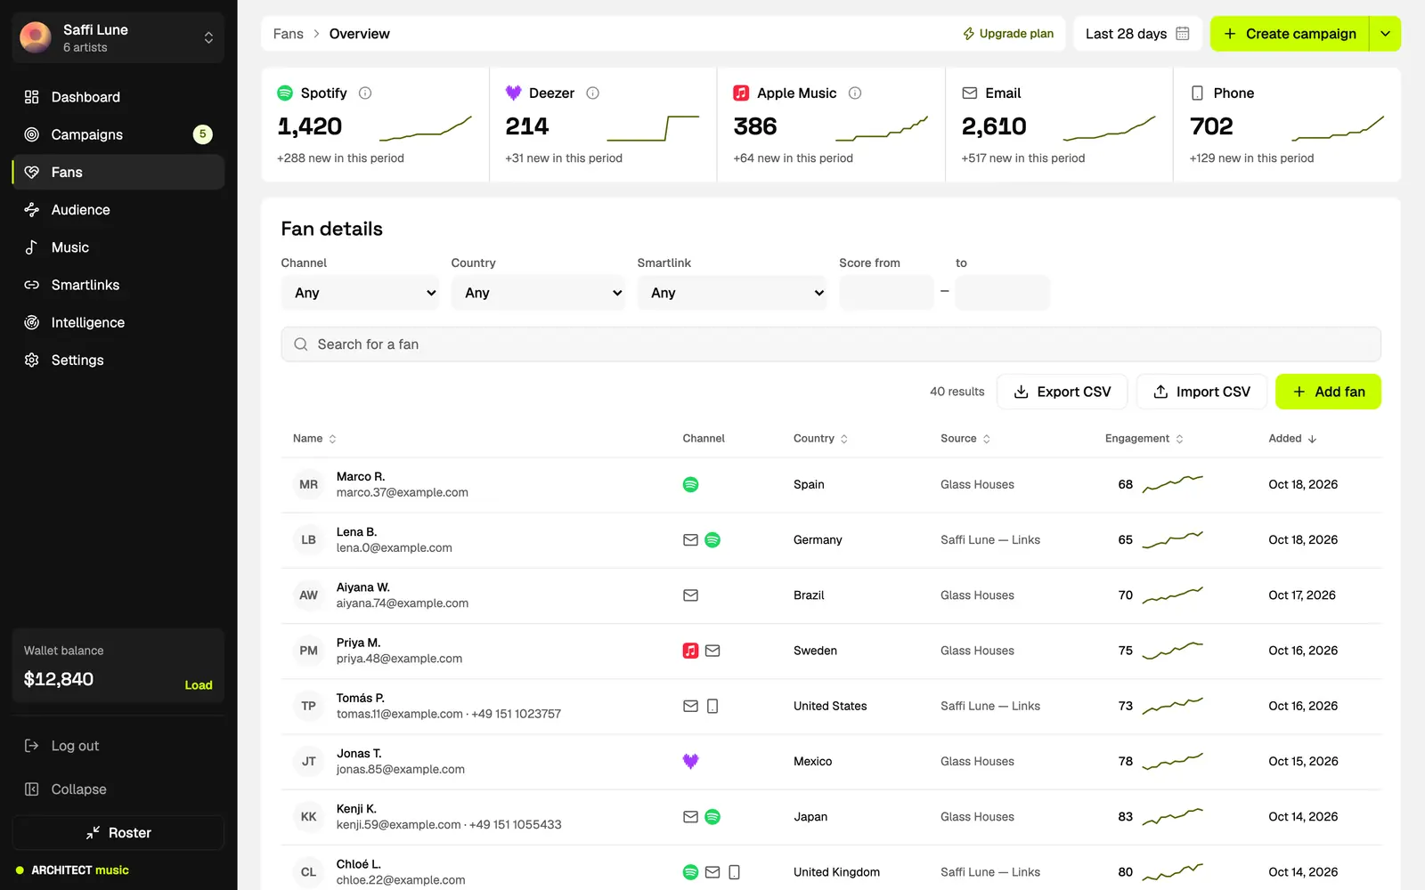Click Kenji K.'s Spotify channel icon
The width and height of the screenshot is (1425, 890).
tap(712, 817)
